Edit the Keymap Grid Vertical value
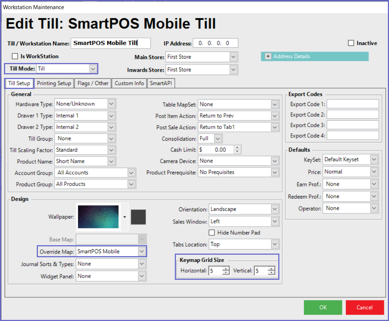 coord(262,271)
